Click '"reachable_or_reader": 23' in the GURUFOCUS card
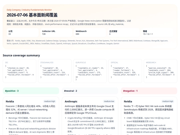 (x=91, y=68)
